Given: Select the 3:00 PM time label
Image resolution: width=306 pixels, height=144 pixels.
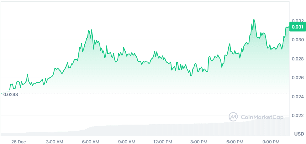Looking at the screenshot, I should pos(199,141).
